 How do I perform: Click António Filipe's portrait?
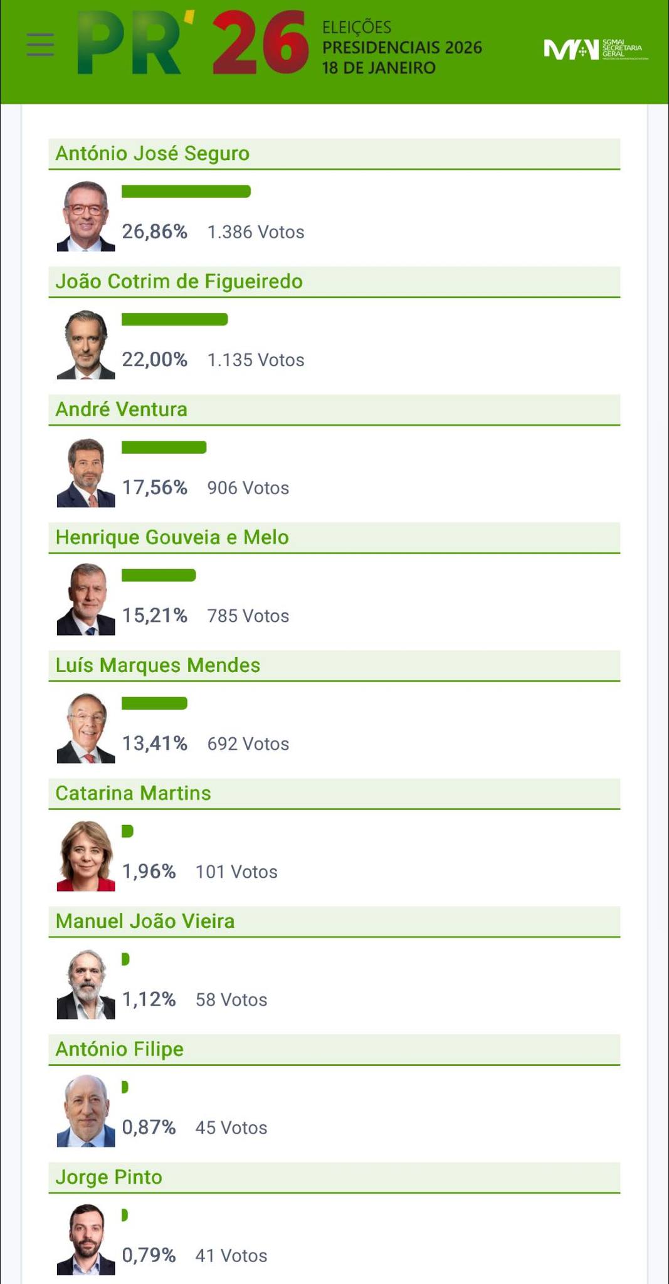[x=86, y=1112]
